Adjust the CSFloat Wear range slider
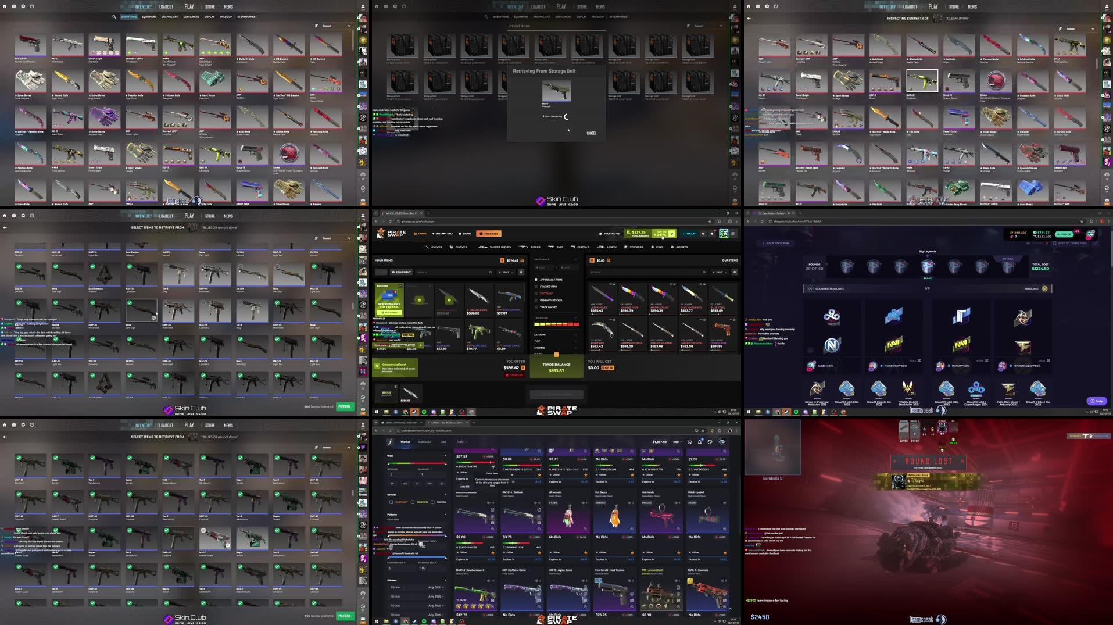The image size is (1113, 625). (416, 464)
